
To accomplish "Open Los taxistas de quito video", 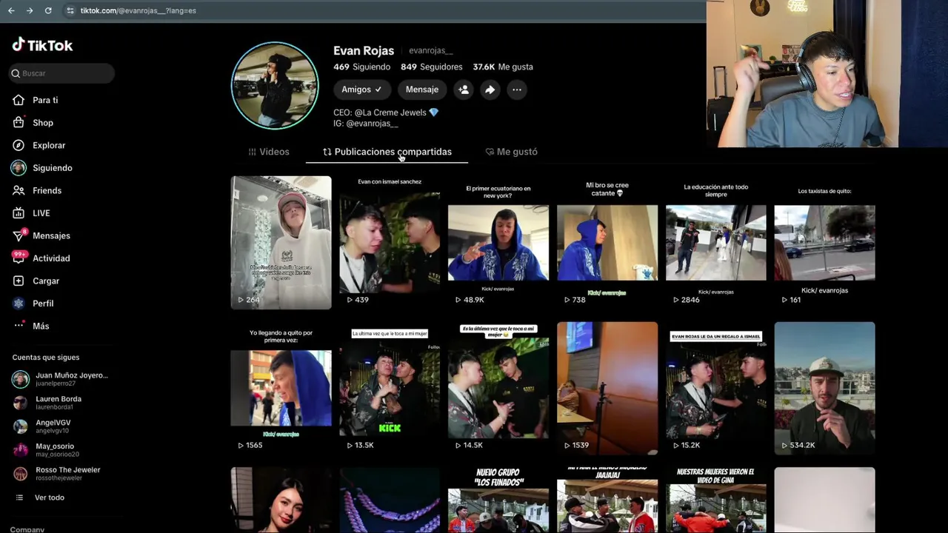I will tap(824, 242).
